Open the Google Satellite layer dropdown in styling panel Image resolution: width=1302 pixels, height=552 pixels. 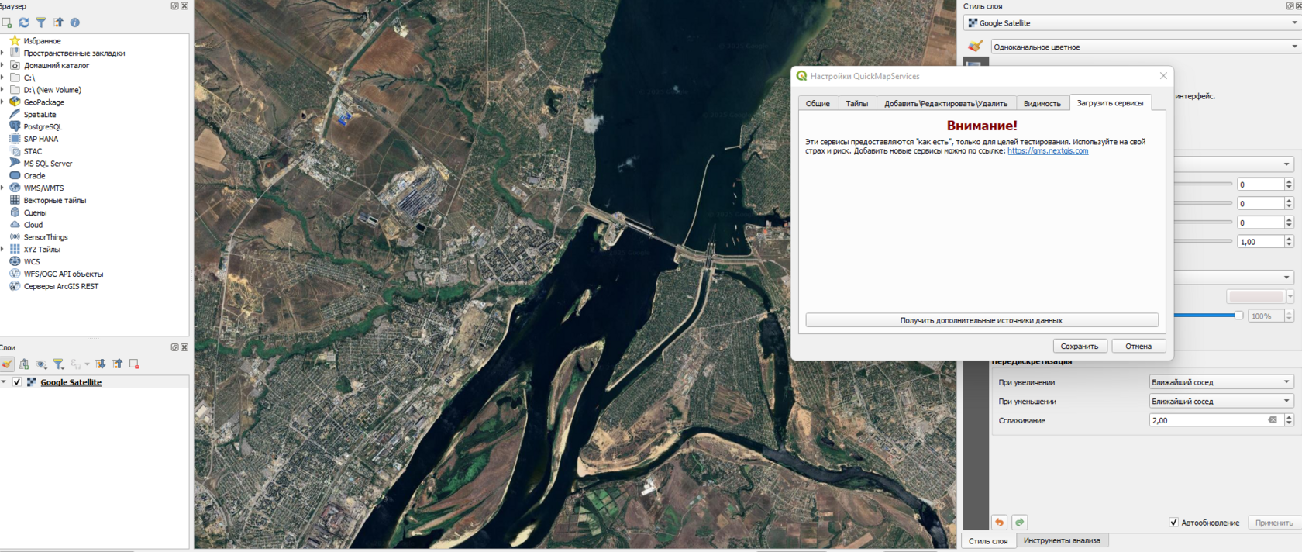[x=1131, y=23]
